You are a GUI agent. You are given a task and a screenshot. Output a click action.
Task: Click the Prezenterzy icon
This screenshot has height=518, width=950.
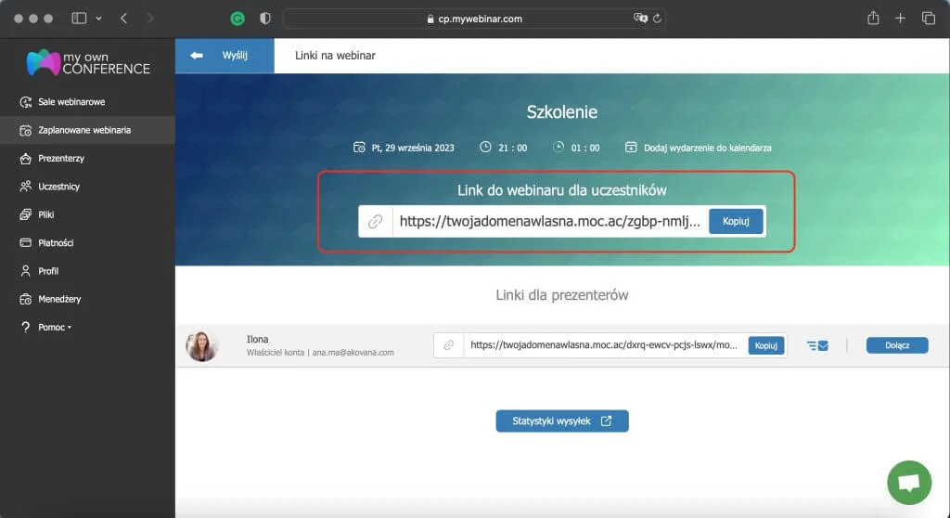[x=25, y=159]
